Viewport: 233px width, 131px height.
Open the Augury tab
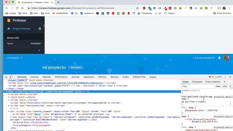153,77
